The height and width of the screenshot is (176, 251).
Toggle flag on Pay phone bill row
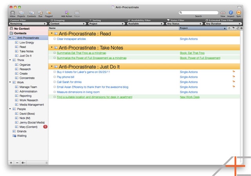coord(234,77)
